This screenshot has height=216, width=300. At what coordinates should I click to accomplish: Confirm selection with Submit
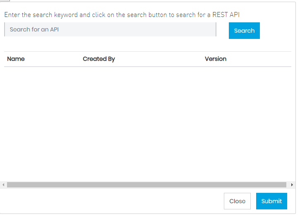click(x=271, y=201)
